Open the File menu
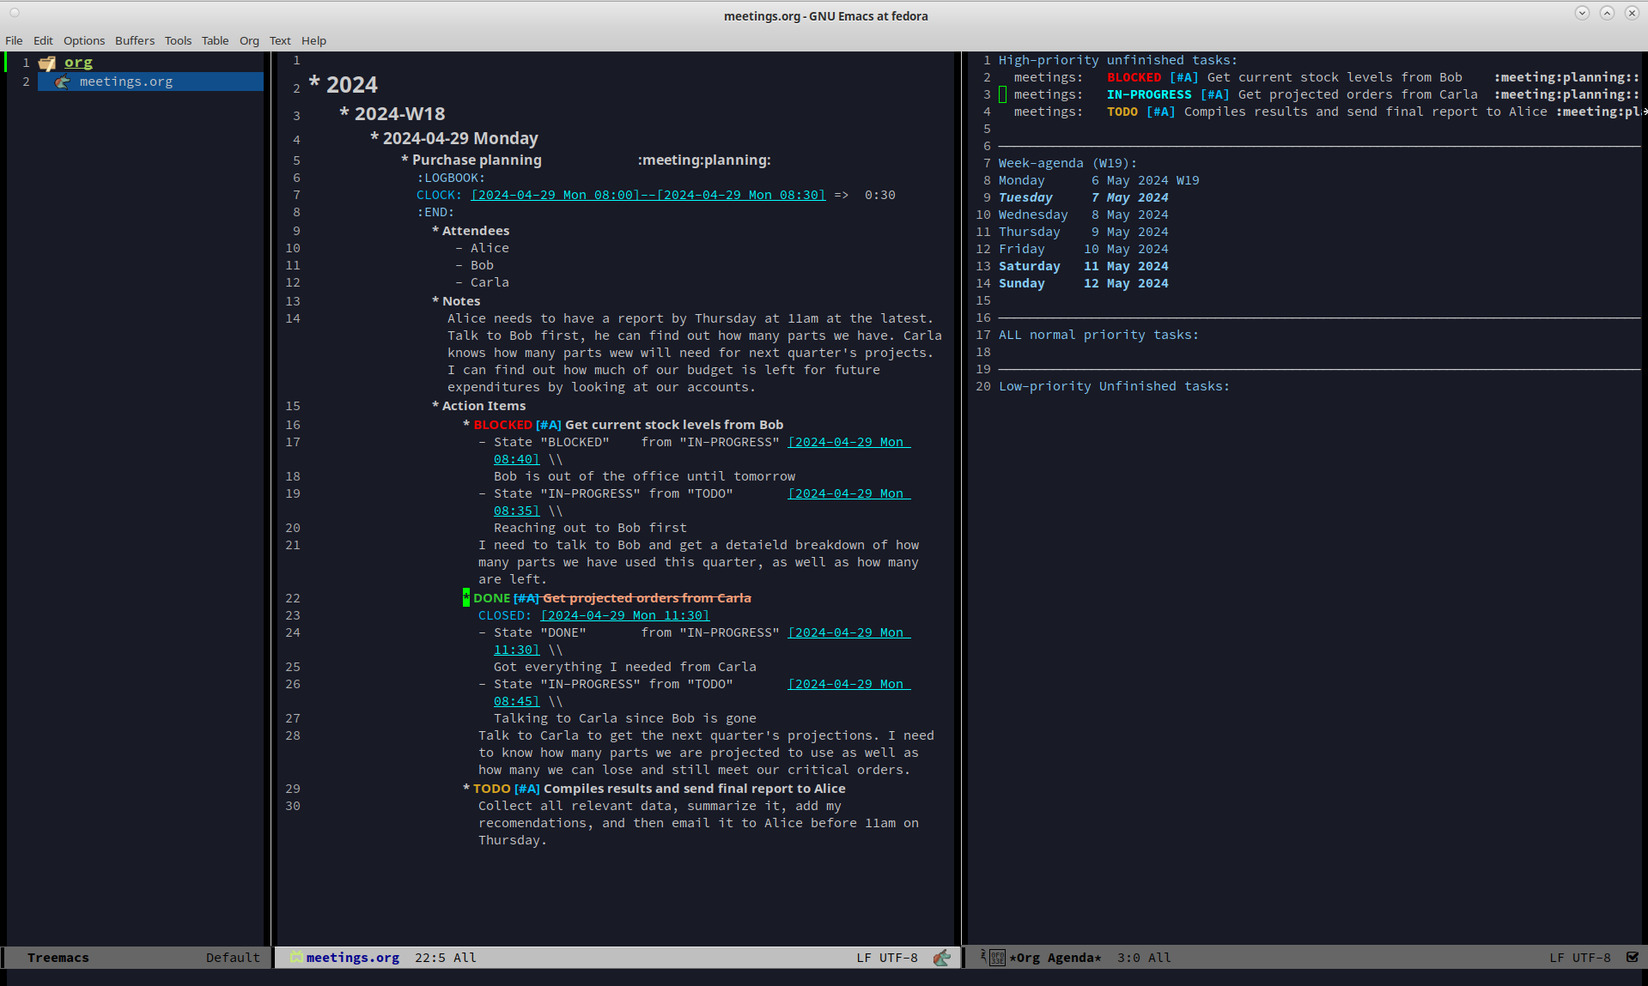This screenshot has width=1648, height=986. pyautogui.click(x=14, y=40)
